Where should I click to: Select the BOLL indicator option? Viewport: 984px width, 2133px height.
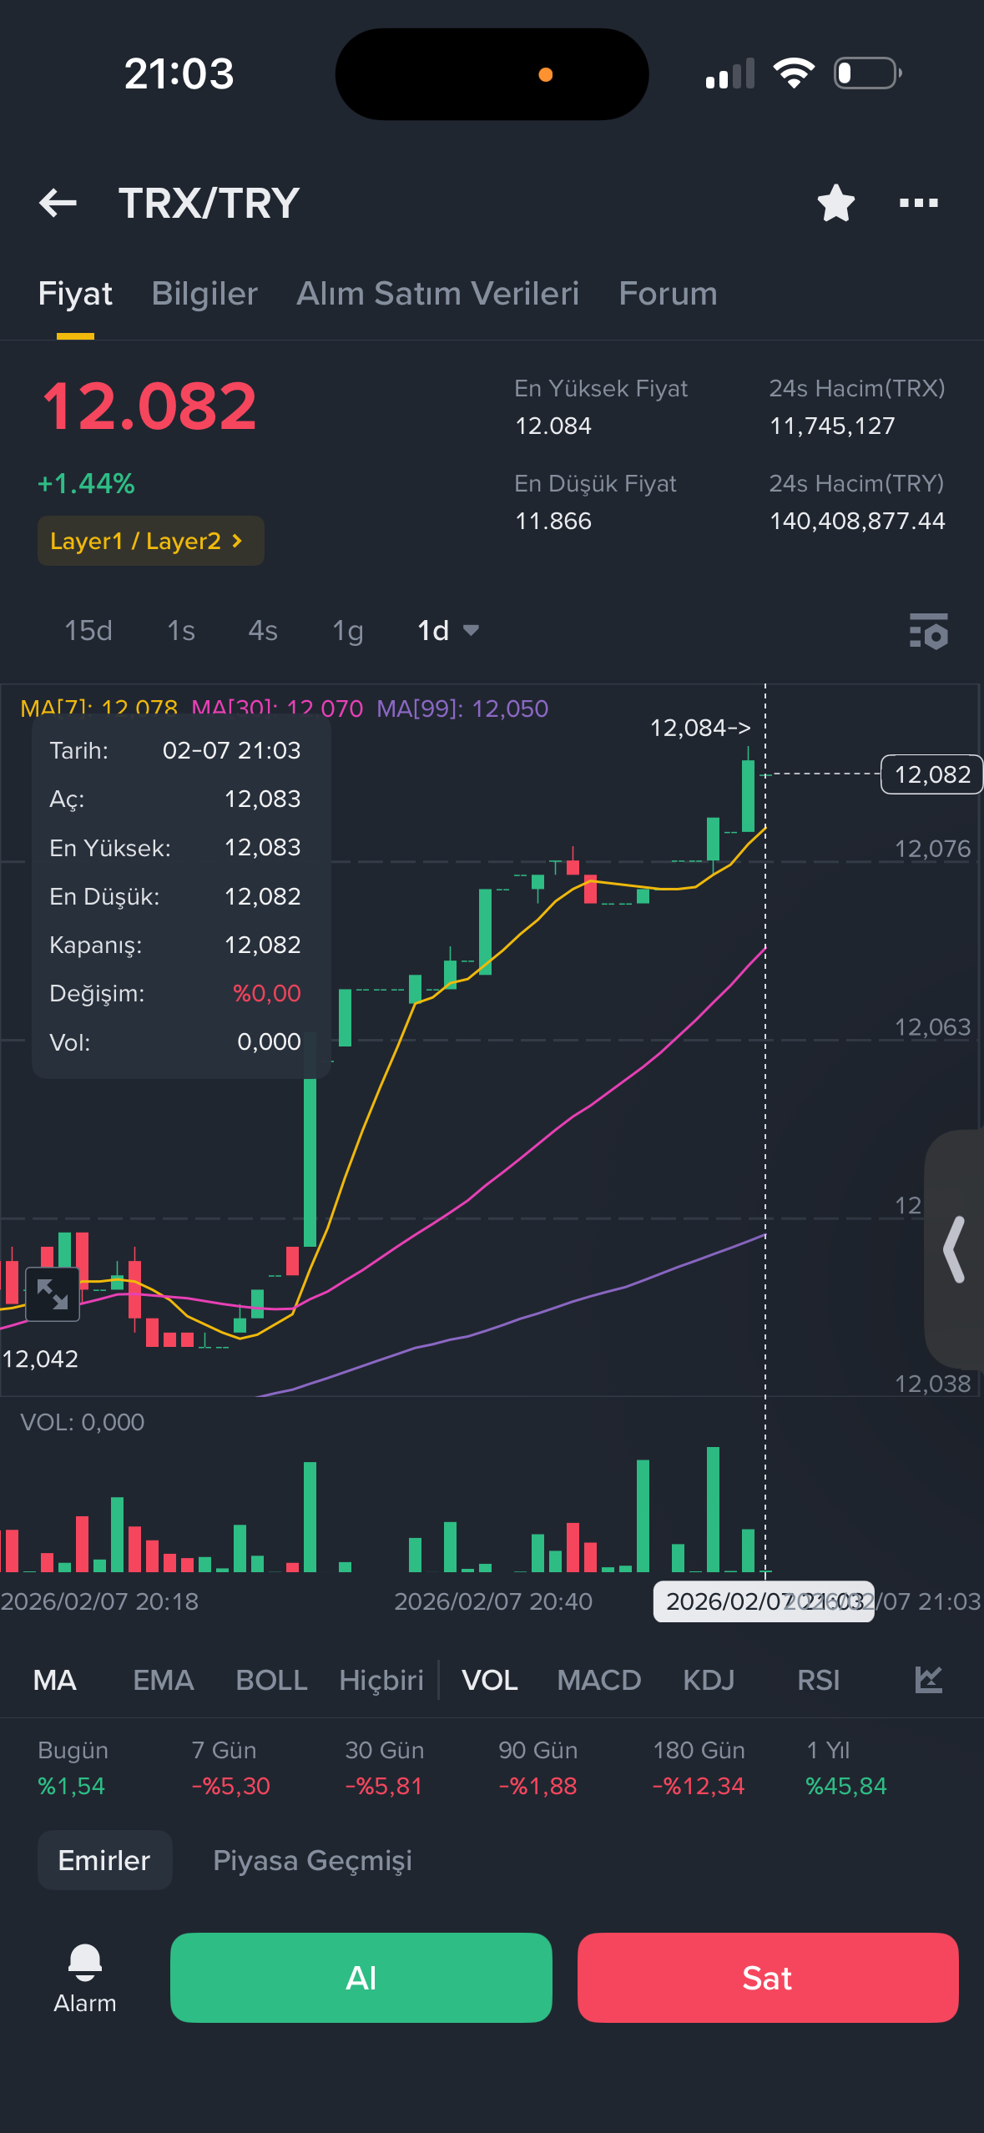point(271,1680)
